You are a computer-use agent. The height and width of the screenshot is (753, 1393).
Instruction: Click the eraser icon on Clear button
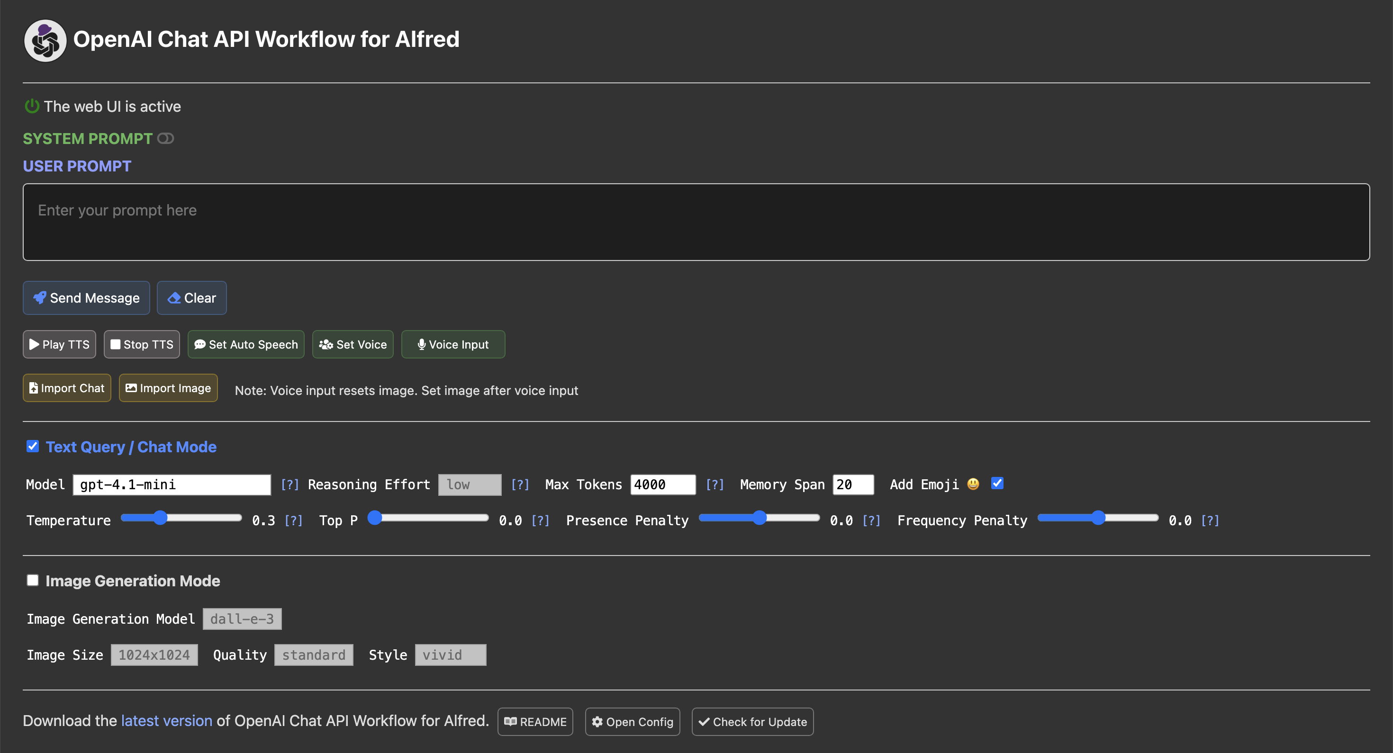click(x=173, y=298)
